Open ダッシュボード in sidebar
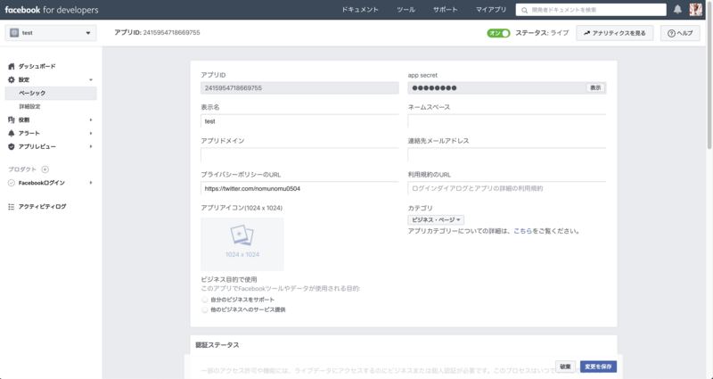713x379 pixels. pos(37,66)
